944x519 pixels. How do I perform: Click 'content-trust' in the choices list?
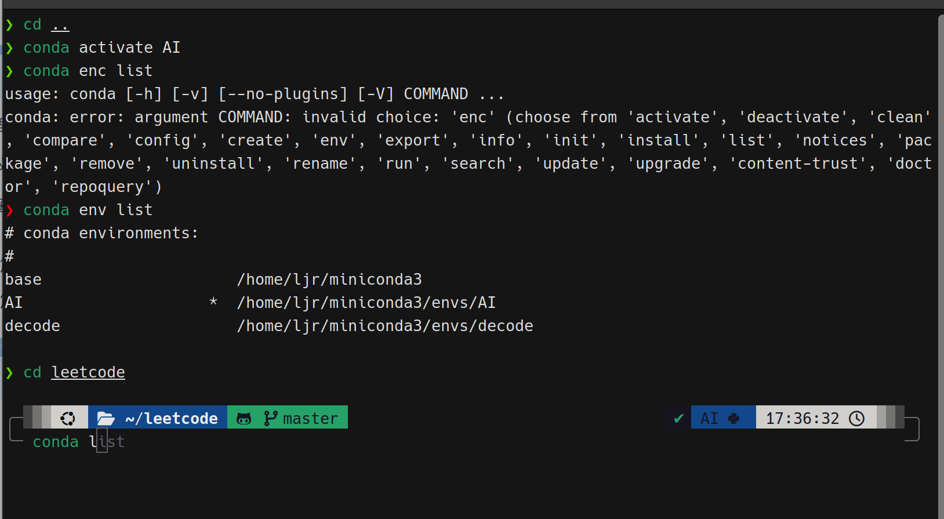(x=798, y=164)
